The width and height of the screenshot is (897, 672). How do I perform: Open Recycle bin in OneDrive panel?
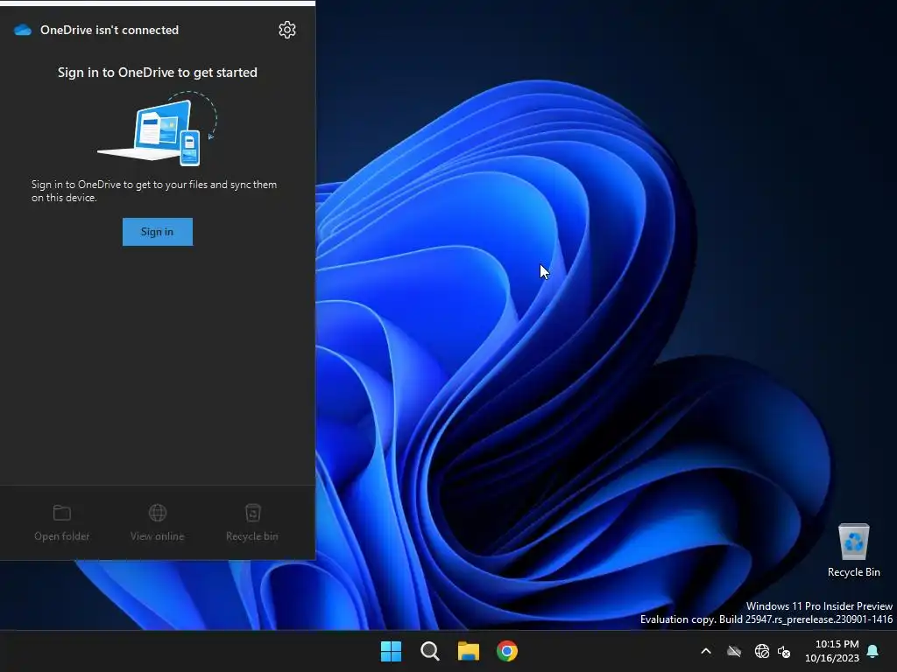(252, 523)
